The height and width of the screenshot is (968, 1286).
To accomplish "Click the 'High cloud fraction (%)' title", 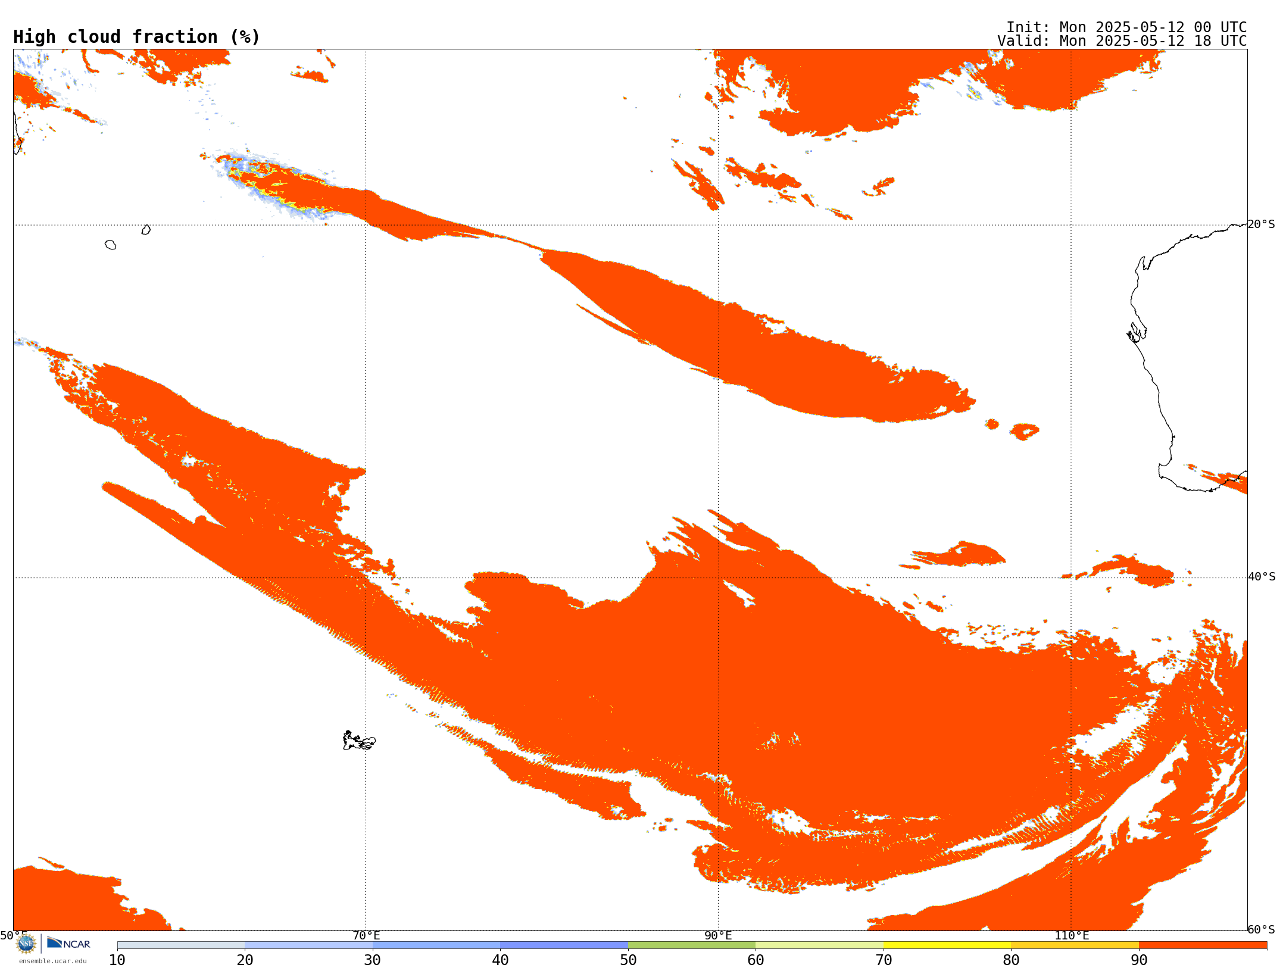I will click(x=137, y=37).
